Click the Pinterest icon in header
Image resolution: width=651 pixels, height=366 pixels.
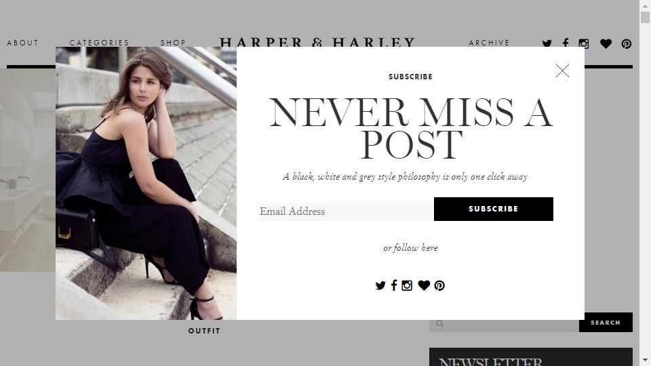[x=626, y=43]
